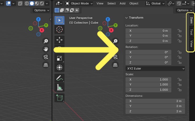The image size is (195, 121).
Task: Toggle the snap magnet in header
Action: click(x=179, y=3)
